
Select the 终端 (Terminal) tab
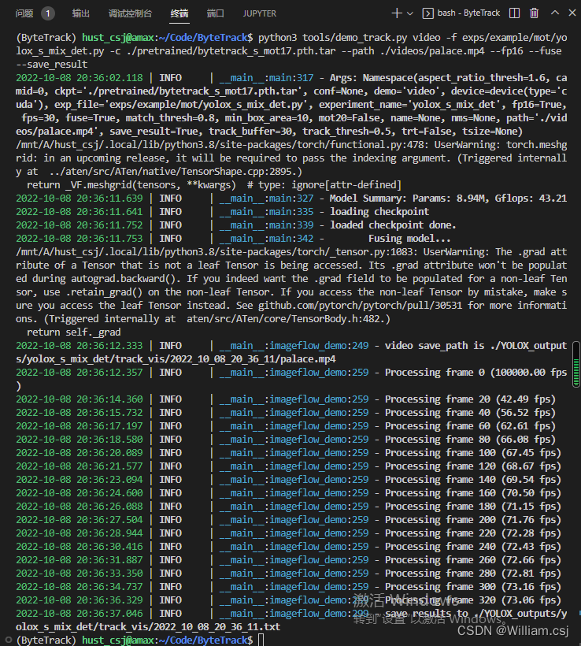[179, 13]
